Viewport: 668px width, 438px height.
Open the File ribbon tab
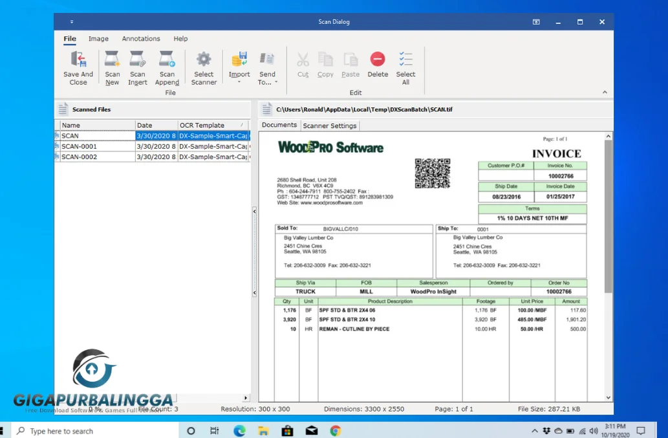[70, 39]
